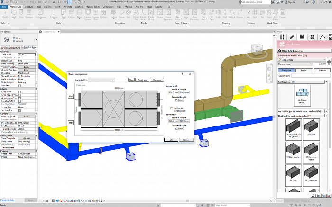The width and height of the screenshot is (332, 207).
Task: Select the Window tool in ribbon
Action: [x=29, y=14]
